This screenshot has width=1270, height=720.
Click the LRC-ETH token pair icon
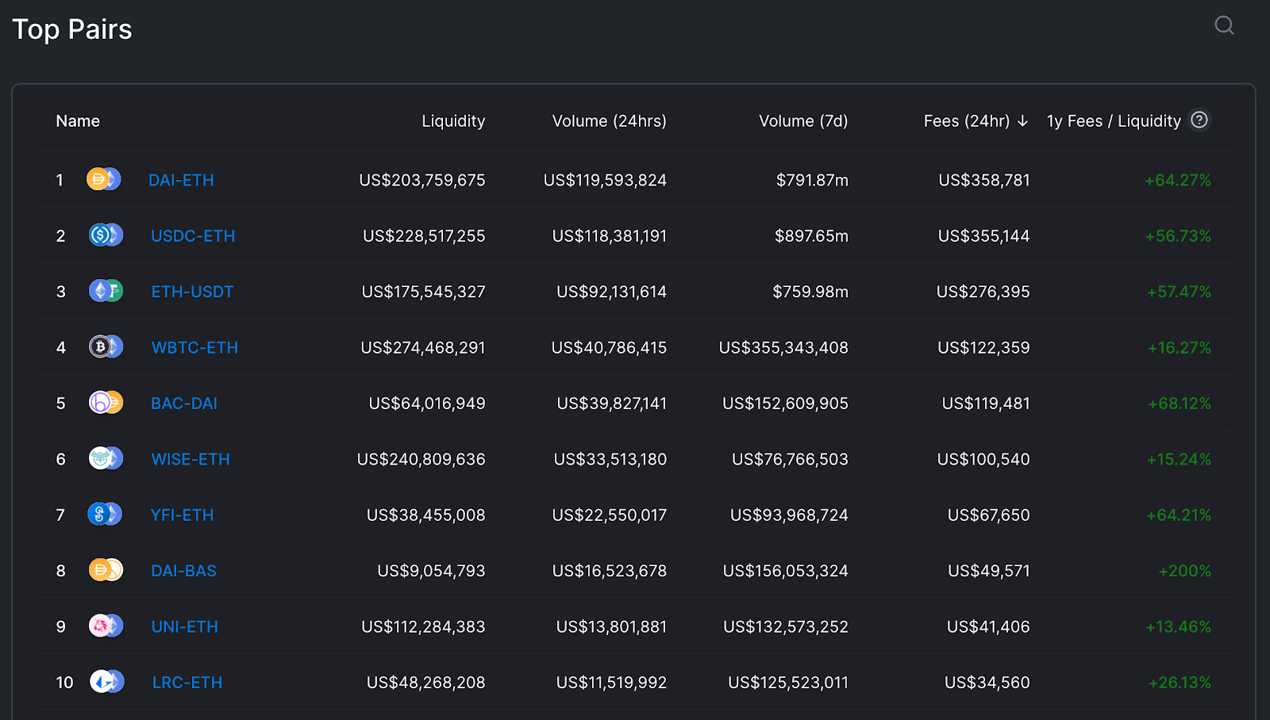coord(106,682)
